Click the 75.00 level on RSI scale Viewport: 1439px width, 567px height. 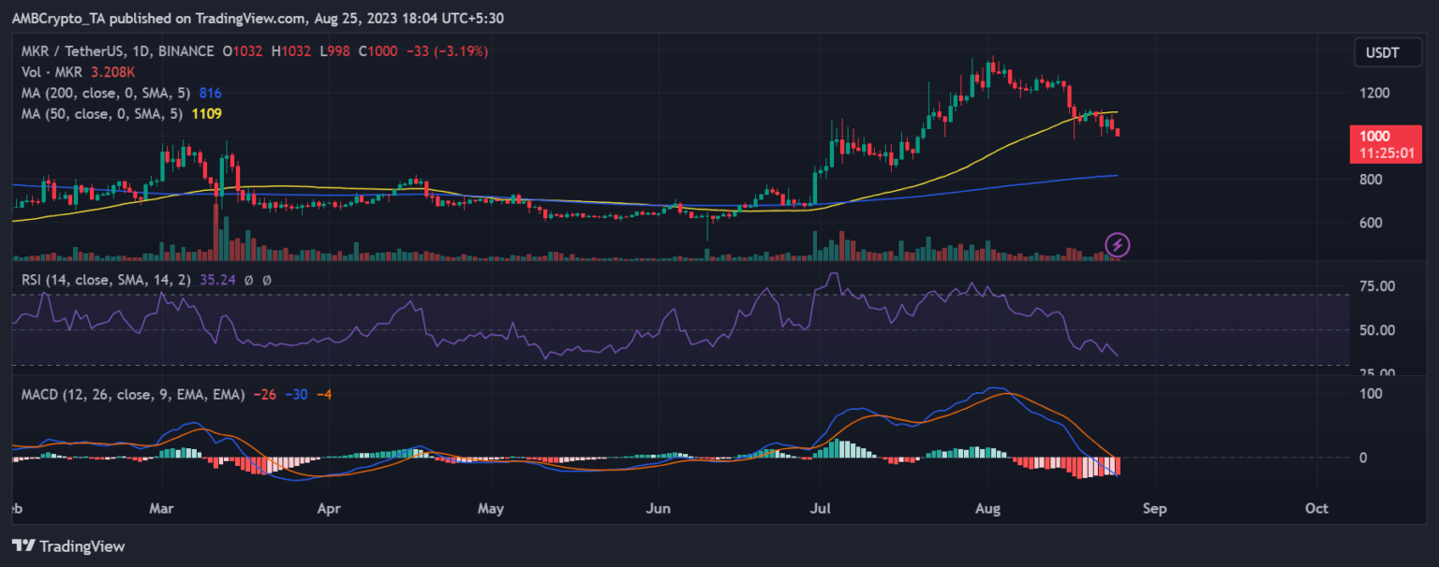[1377, 286]
